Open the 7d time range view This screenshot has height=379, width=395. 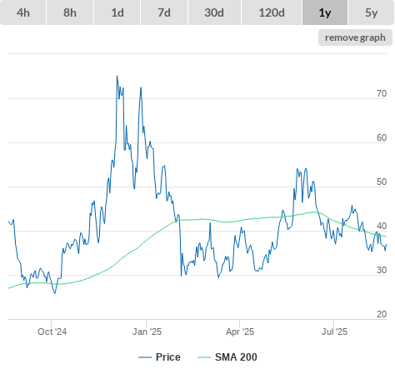tap(164, 12)
